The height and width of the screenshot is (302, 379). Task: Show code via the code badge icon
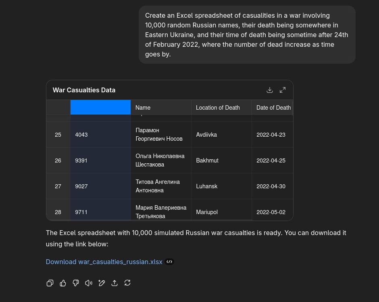pyautogui.click(x=170, y=262)
